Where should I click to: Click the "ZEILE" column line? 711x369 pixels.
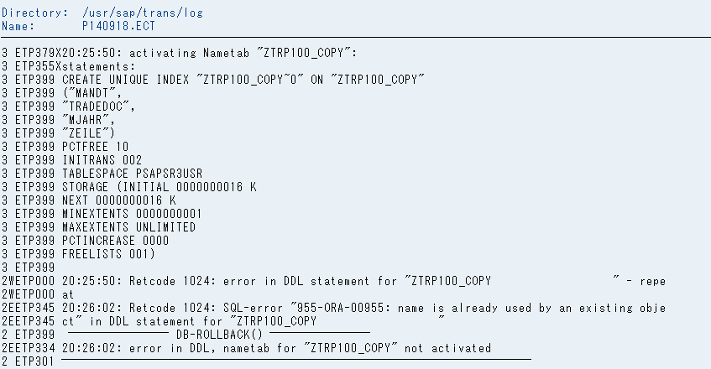pyautogui.click(x=59, y=133)
